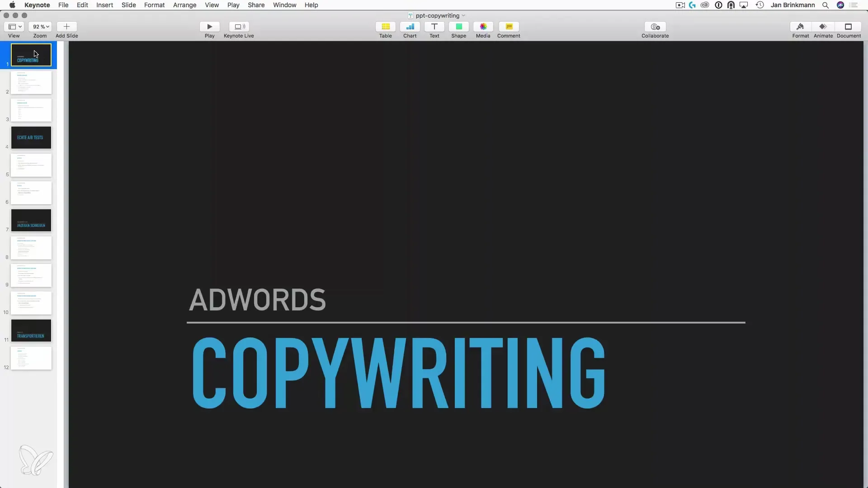Open the Keynote application menu
The height and width of the screenshot is (488, 868).
pyautogui.click(x=37, y=5)
